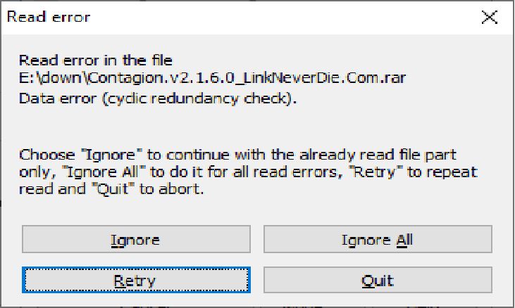Viewport: 515px width, 308px height.
Task: Choose Ignore All for every read error
Action: point(378,240)
